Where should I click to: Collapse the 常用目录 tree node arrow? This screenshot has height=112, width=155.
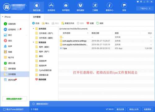click(33, 42)
